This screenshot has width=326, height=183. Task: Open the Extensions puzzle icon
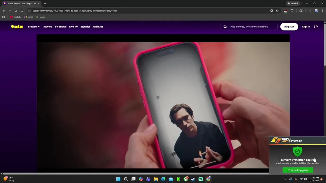pos(292,11)
